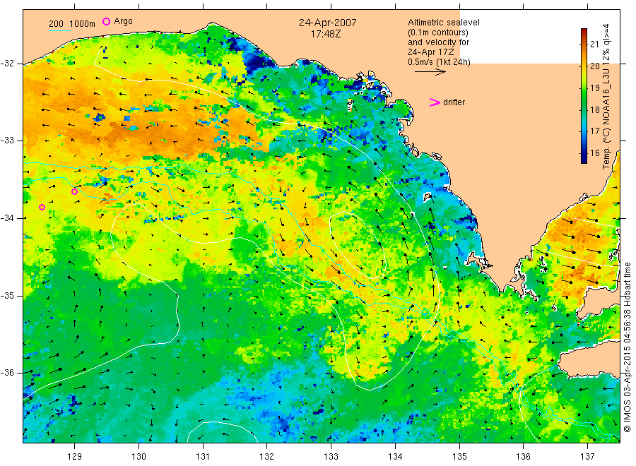
Task: Click the longitude 137 axis label
Action: (x=587, y=457)
